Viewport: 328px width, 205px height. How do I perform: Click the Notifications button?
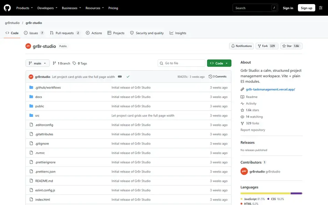[x=242, y=46]
